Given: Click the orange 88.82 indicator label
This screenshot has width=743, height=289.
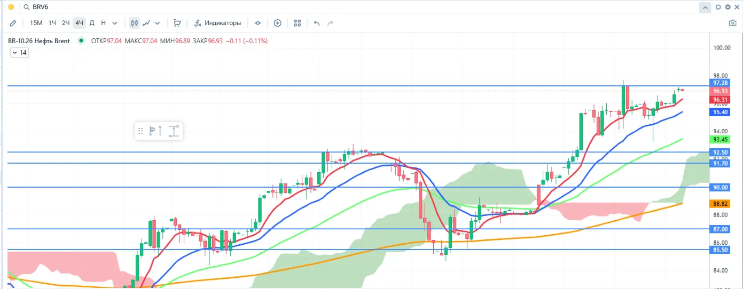Looking at the screenshot, I should (721, 204).
